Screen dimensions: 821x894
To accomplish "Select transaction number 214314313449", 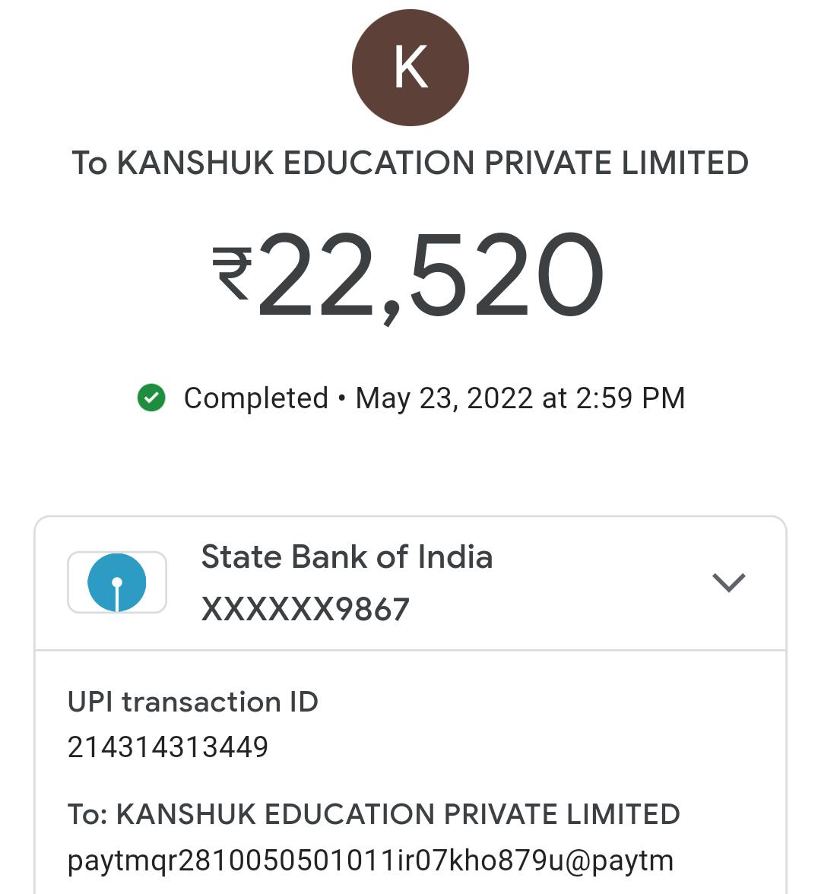I will (168, 747).
